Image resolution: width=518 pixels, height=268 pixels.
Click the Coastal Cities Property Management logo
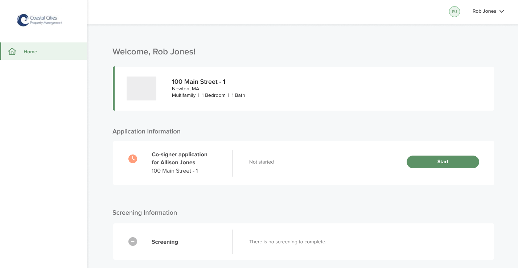[40, 20]
